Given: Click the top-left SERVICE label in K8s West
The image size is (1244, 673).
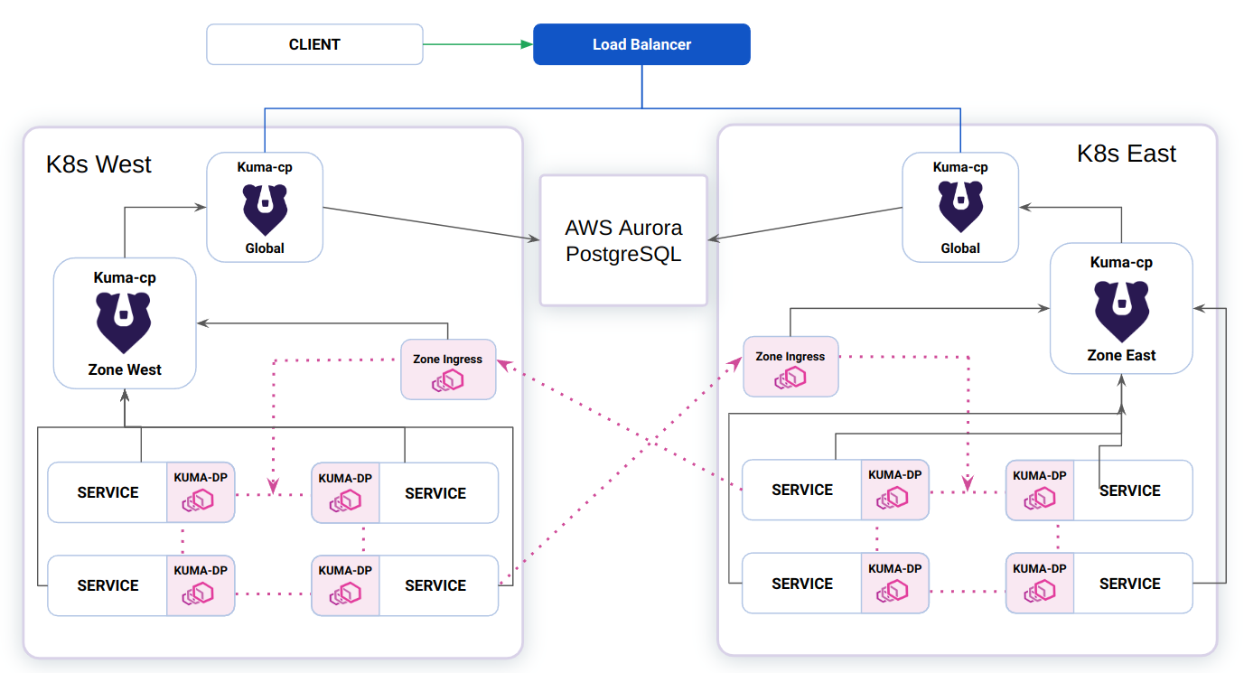Looking at the screenshot, I should click(108, 492).
